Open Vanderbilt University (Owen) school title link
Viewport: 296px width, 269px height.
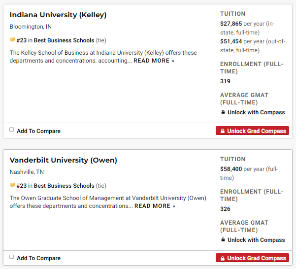pos(64,160)
